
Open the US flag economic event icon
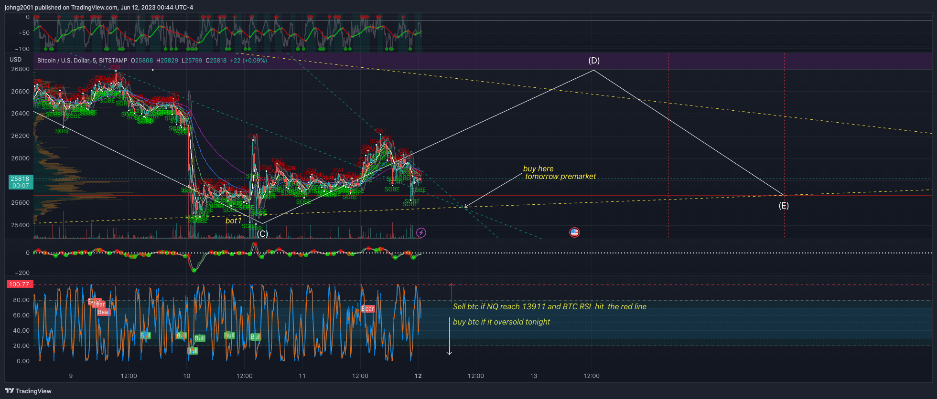[574, 232]
